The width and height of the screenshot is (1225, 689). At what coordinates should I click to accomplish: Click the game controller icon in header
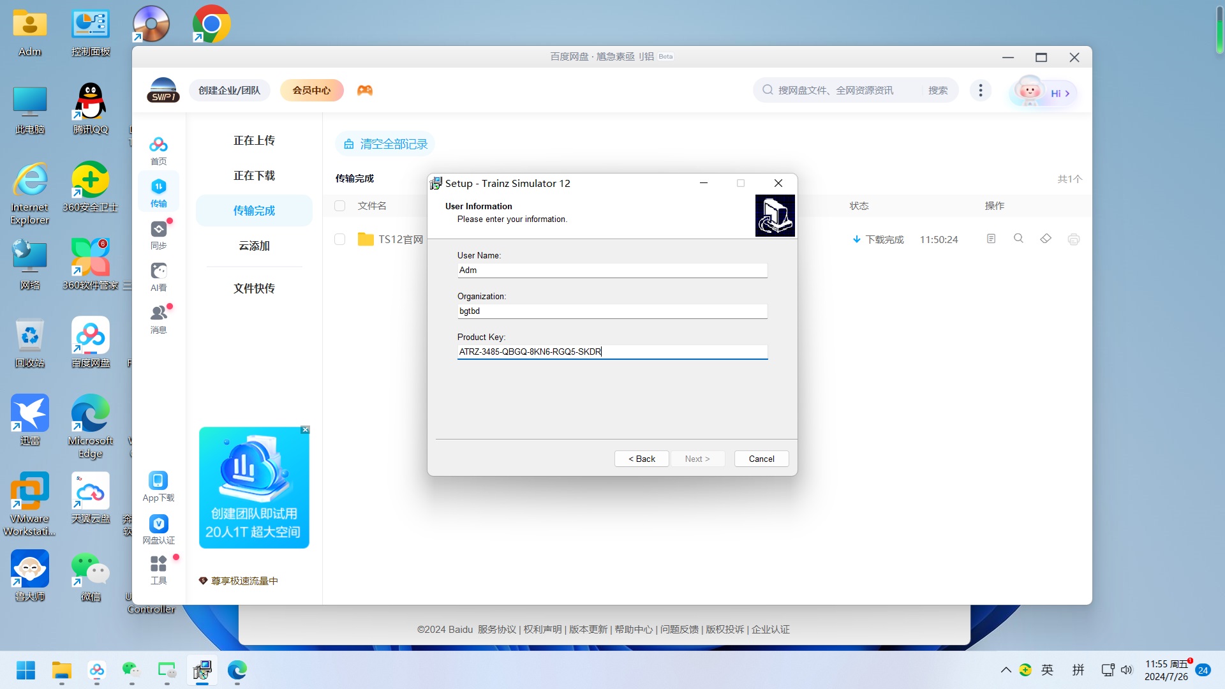(x=364, y=91)
